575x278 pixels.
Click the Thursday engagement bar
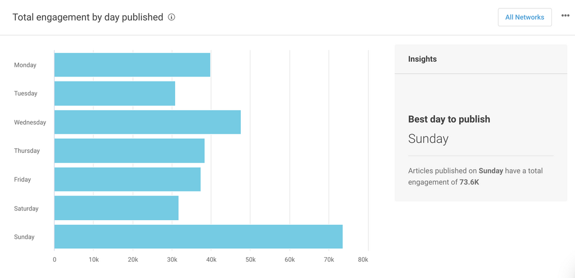[129, 151]
